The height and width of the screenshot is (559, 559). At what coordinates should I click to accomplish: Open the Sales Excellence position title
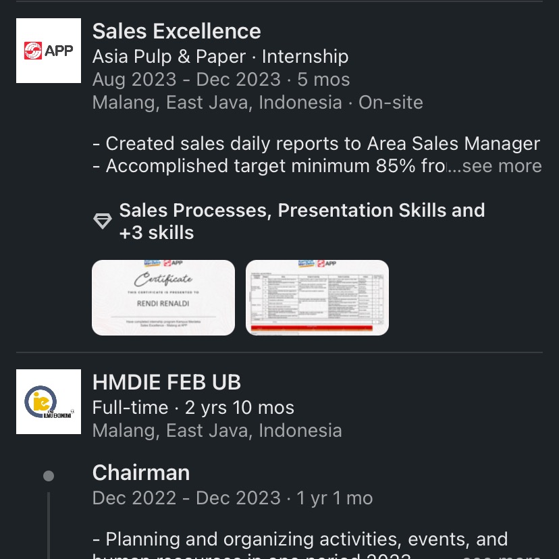(176, 31)
